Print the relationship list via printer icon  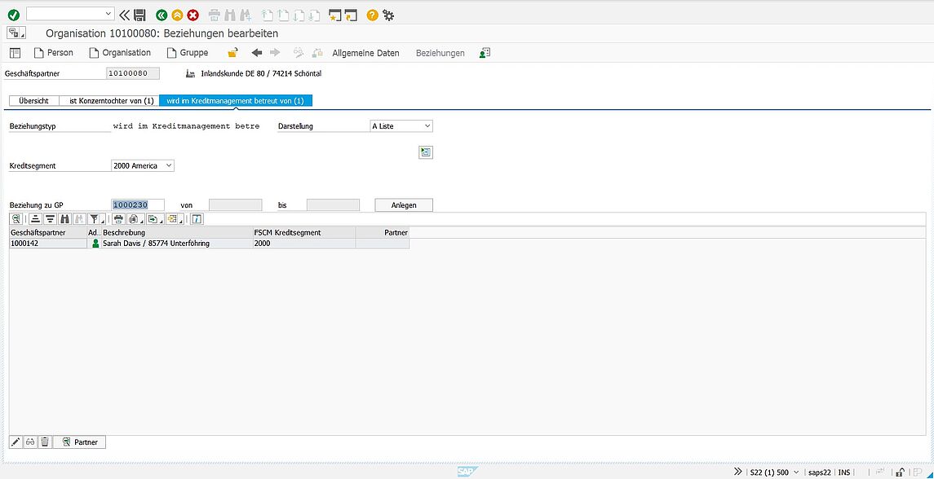(x=118, y=218)
